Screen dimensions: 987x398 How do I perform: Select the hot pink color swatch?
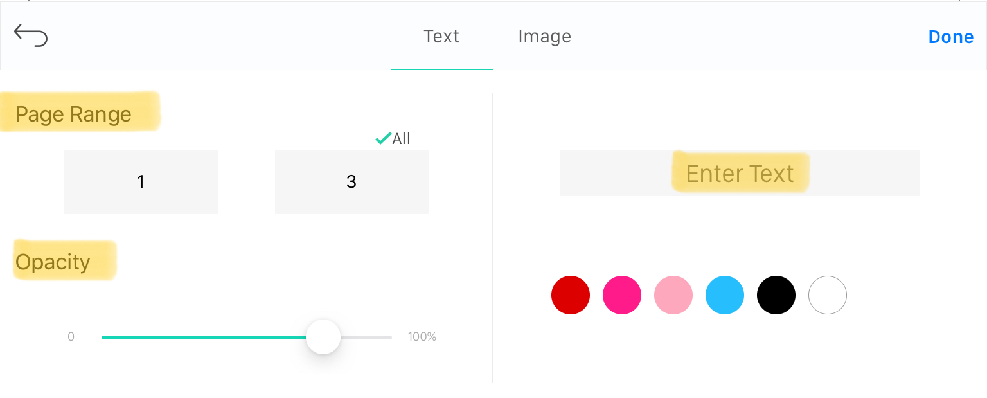622,295
